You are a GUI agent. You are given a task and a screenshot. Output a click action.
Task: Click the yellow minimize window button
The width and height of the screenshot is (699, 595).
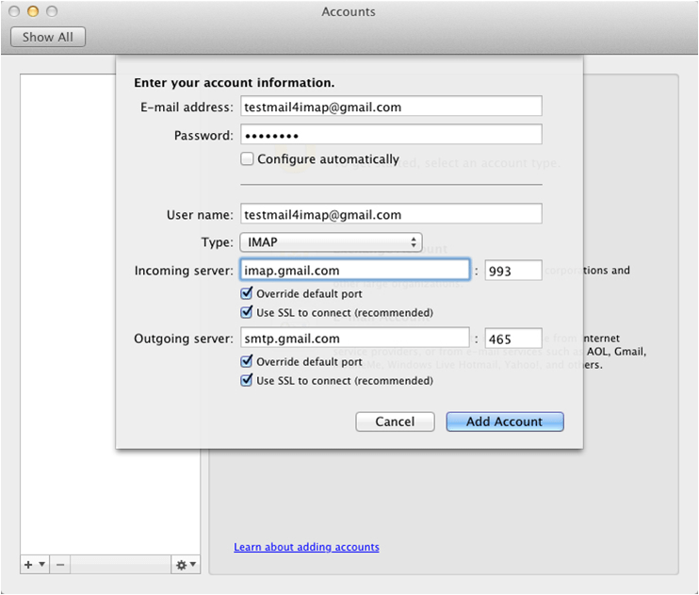pyautogui.click(x=33, y=11)
